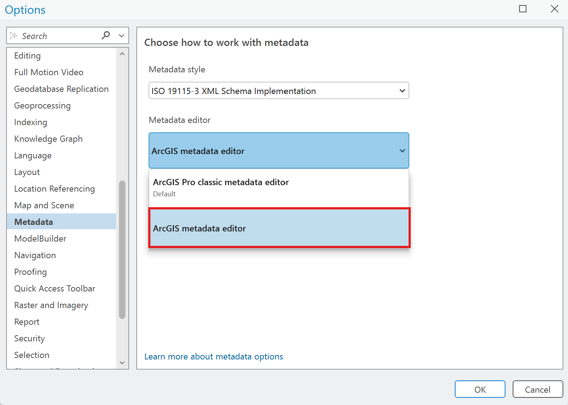Choose ArcGIS Pro classic metadata editor
Screen dimensions: 568x405
coord(279,188)
